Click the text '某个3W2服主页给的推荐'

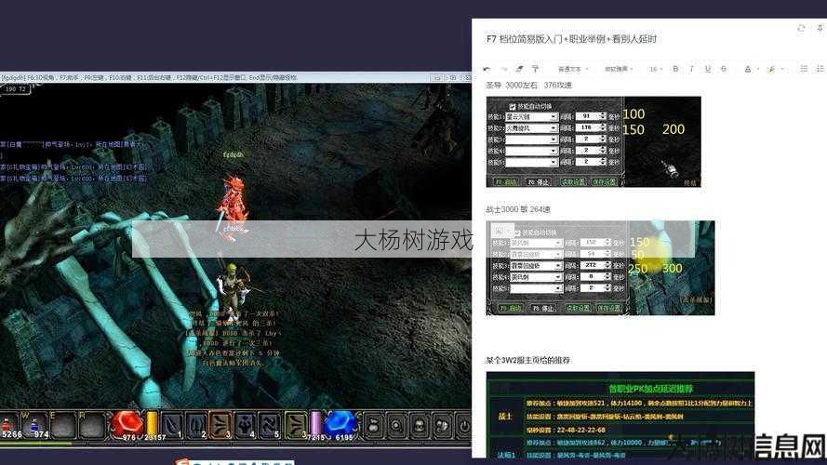click(x=527, y=360)
